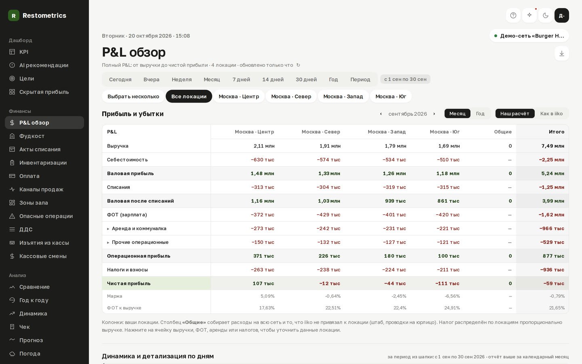Go to next month arrow
The image size is (582, 364).
tap(434, 114)
